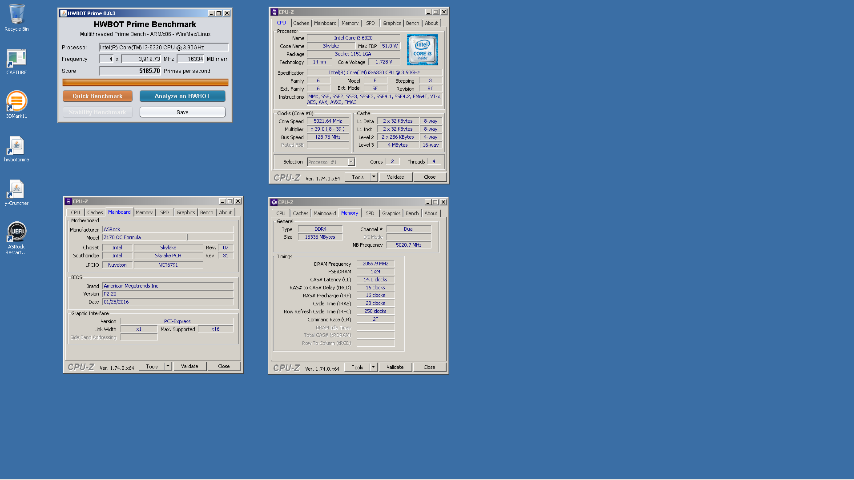Click the Intel Core i3 logo
This screenshot has height=480, width=854.
pos(422,50)
